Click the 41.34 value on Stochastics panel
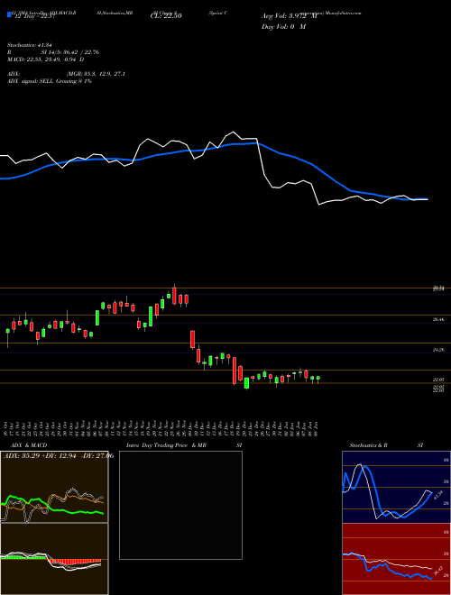 [x=437, y=495]
